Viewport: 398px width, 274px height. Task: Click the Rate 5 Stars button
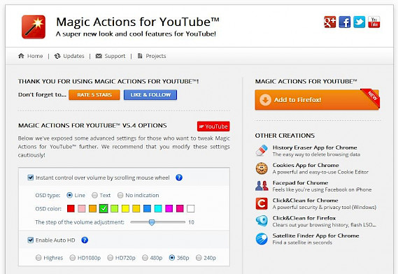[94, 95]
